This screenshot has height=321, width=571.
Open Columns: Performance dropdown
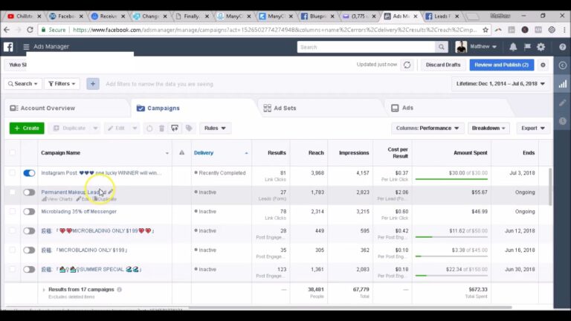[x=428, y=128]
